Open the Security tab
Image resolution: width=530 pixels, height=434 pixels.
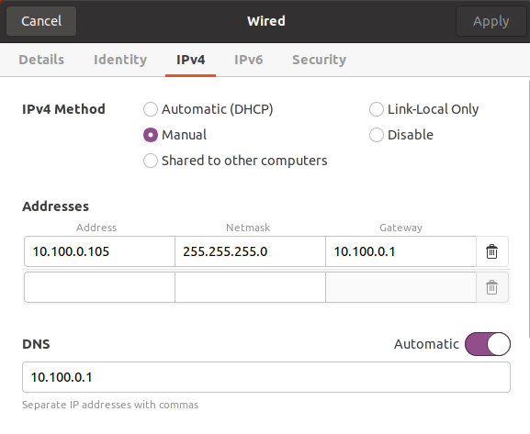tap(319, 60)
